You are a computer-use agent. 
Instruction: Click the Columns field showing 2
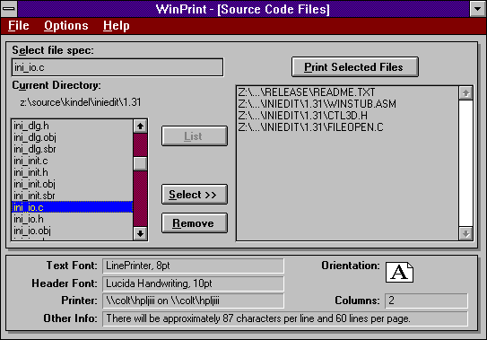(x=426, y=301)
